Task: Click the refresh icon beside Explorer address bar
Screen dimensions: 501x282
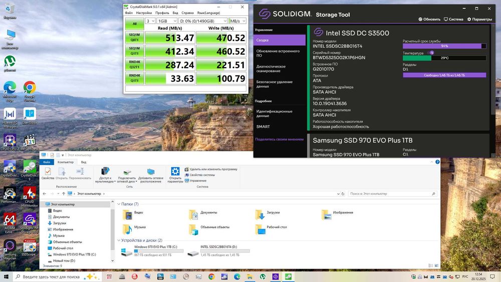Action: coord(343,193)
